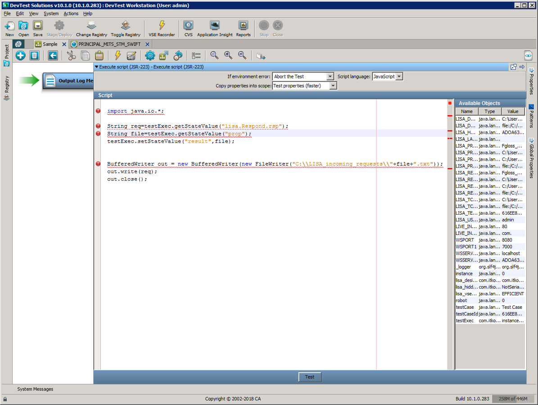Open the Help menu
Screen dimensions: 538x405
point(88,13)
